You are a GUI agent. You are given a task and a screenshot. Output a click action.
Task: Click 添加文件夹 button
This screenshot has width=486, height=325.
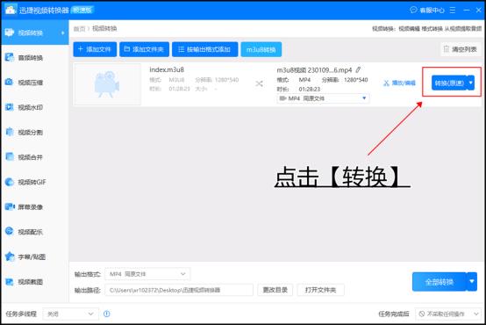144,49
